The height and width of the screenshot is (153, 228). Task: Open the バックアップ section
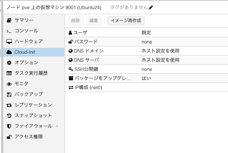(34, 94)
